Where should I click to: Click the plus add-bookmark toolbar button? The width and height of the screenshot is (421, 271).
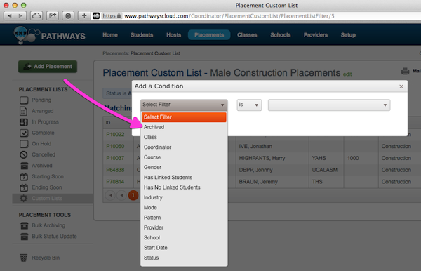click(84, 16)
